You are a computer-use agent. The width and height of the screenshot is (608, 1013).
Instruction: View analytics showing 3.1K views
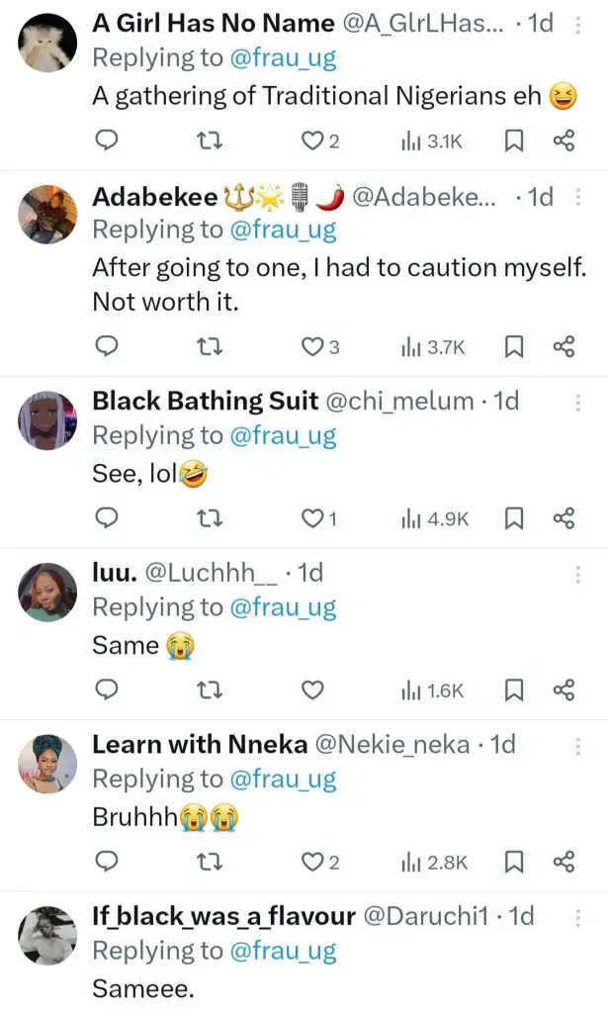(431, 141)
